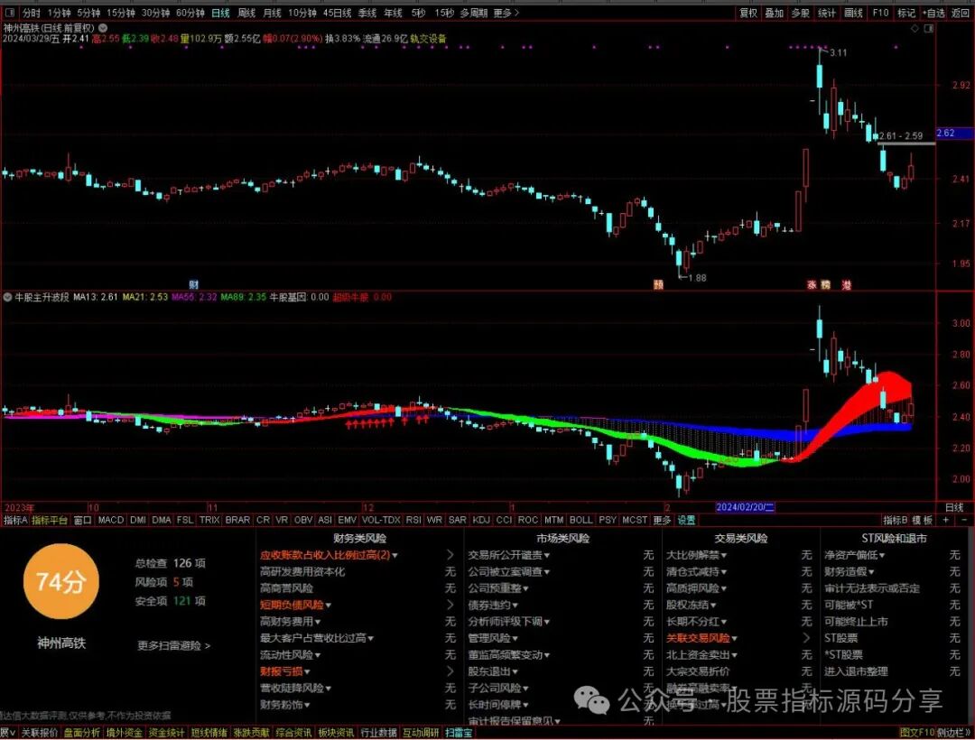
Task: Select the 季线 quarterly period
Action: [367, 13]
